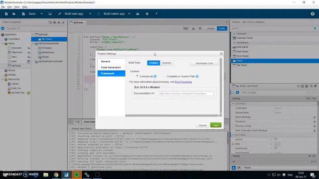The width and height of the screenshot is (319, 179).
Task: Open the Build native app dropdown arrow
Action: coord(129,14)
